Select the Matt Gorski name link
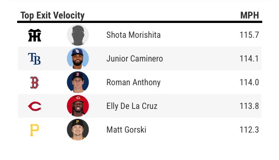The width and height of the screenshot is (279, 160). point(126,130)
